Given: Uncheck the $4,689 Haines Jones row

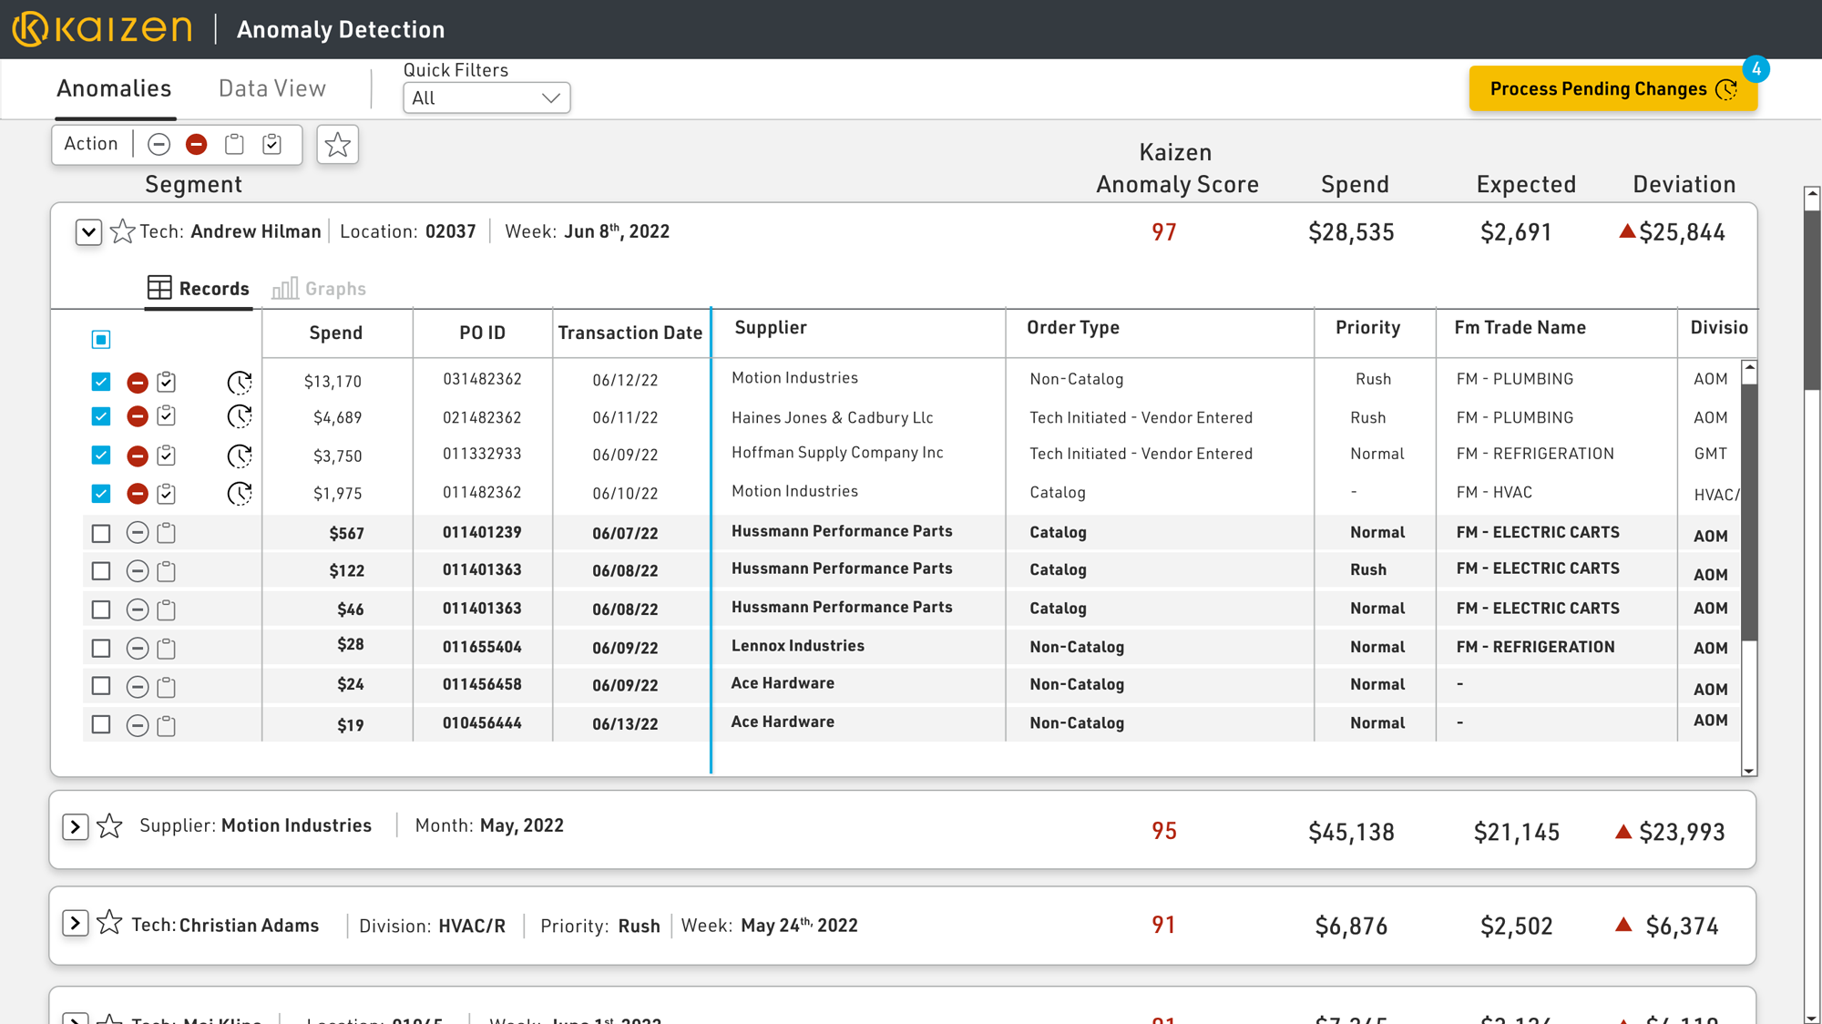Looking at the screenshot, I should pyautogui.click(x=101, y=416).
